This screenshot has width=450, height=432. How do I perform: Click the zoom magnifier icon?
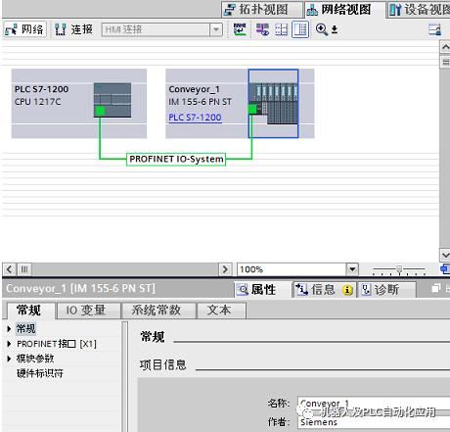pos(322,29)
